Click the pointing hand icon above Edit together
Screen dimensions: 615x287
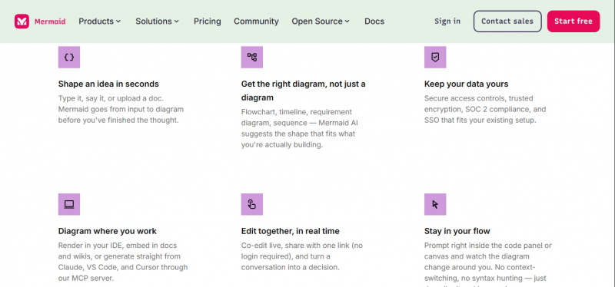pos(252,204)
